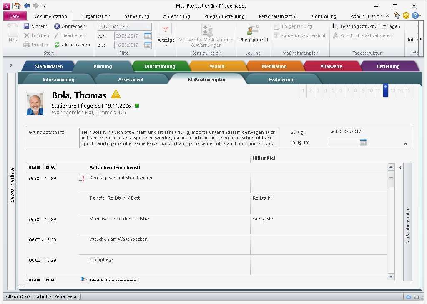Switch to Verwaltung ribbon tab

[x=137, y=16]
